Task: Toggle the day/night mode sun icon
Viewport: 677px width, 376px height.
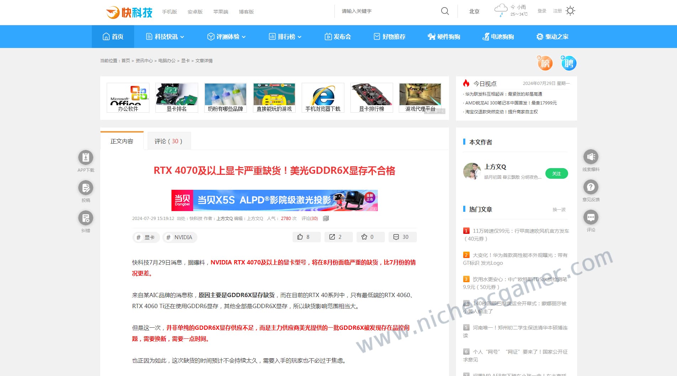Action: click(x=570, y=11)
